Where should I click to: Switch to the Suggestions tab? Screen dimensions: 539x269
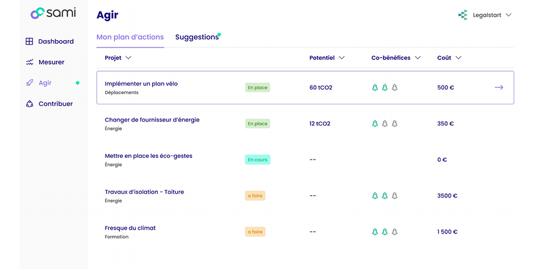pyautogui.click(x=197, y=37)
